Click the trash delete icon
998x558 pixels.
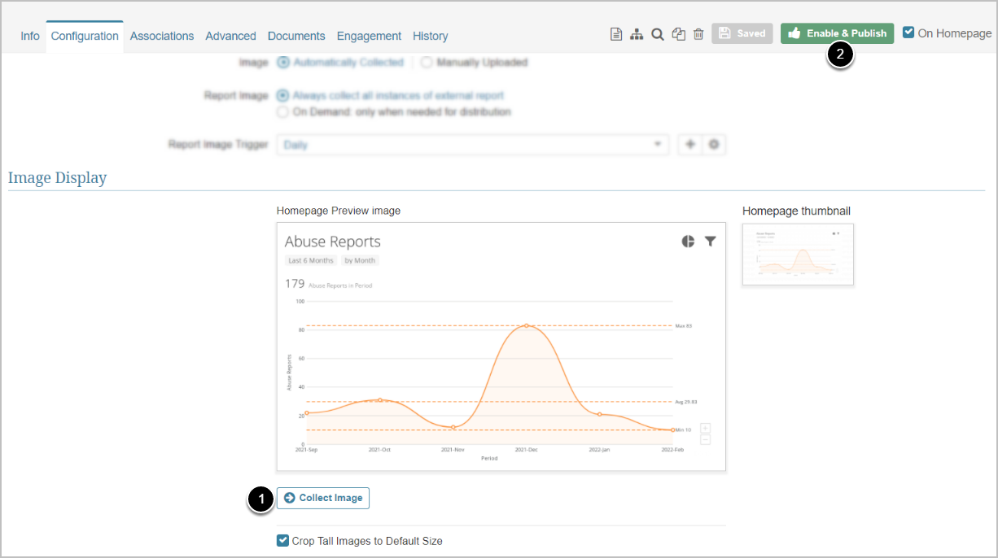pos(698,34)
